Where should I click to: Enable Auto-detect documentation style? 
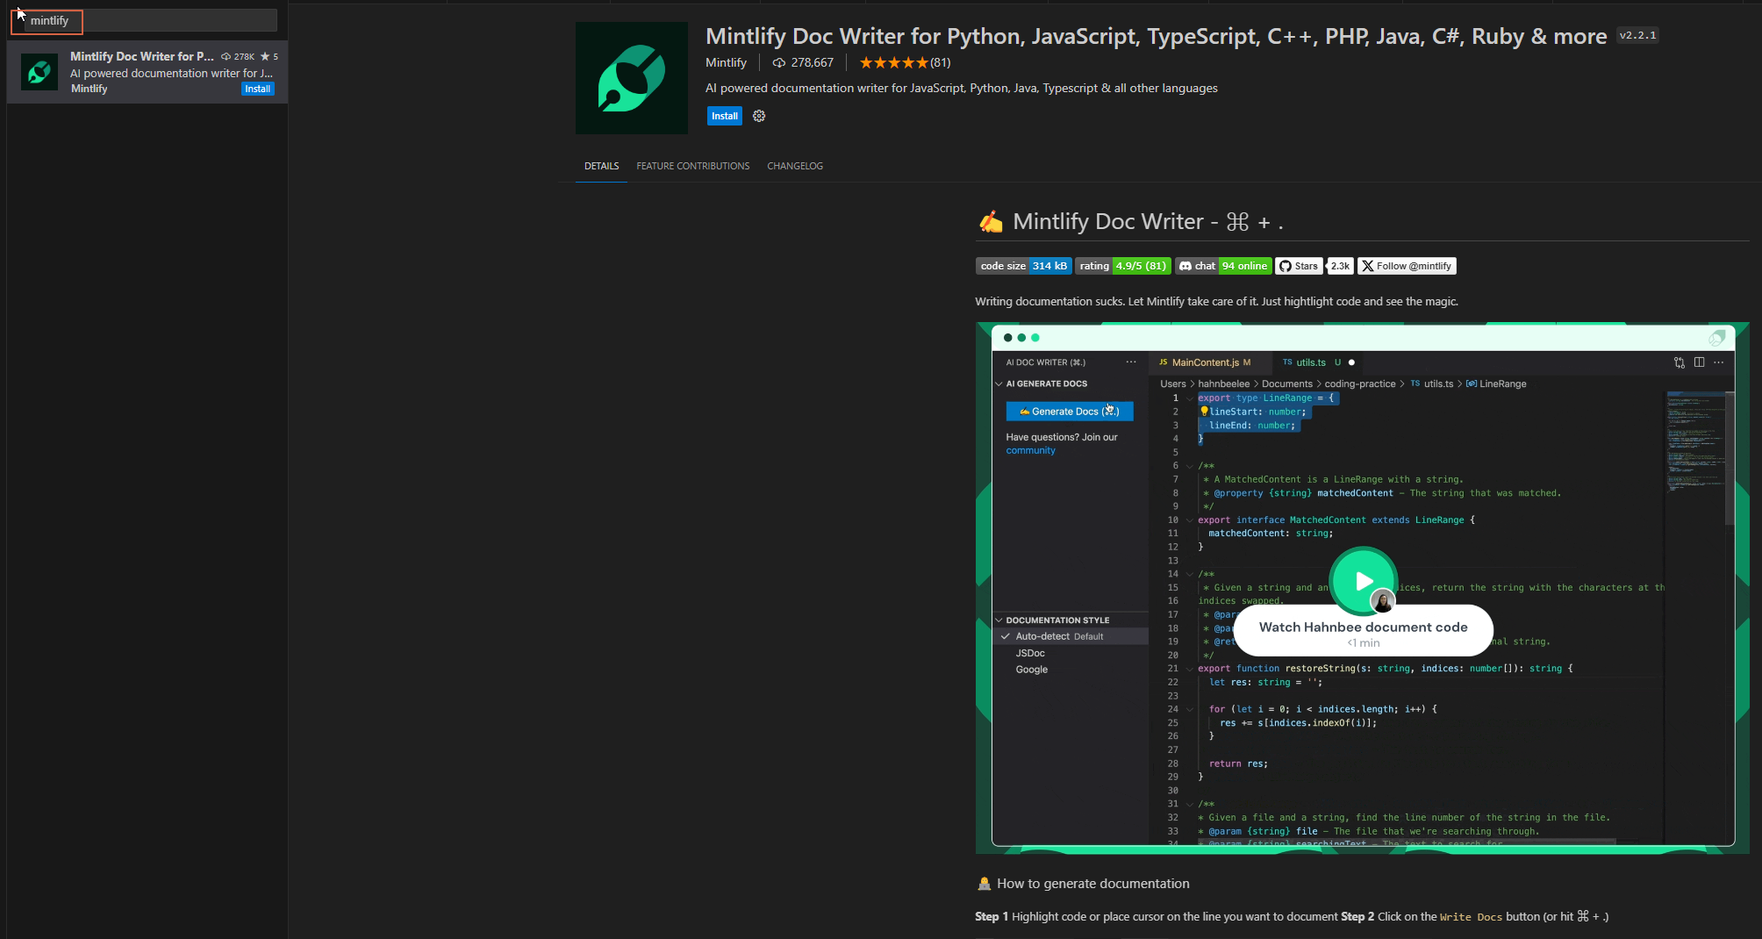[1042, 636]
